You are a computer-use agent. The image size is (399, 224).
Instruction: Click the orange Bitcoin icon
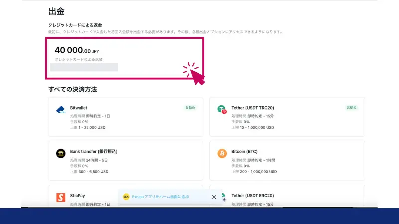(222, 153)
